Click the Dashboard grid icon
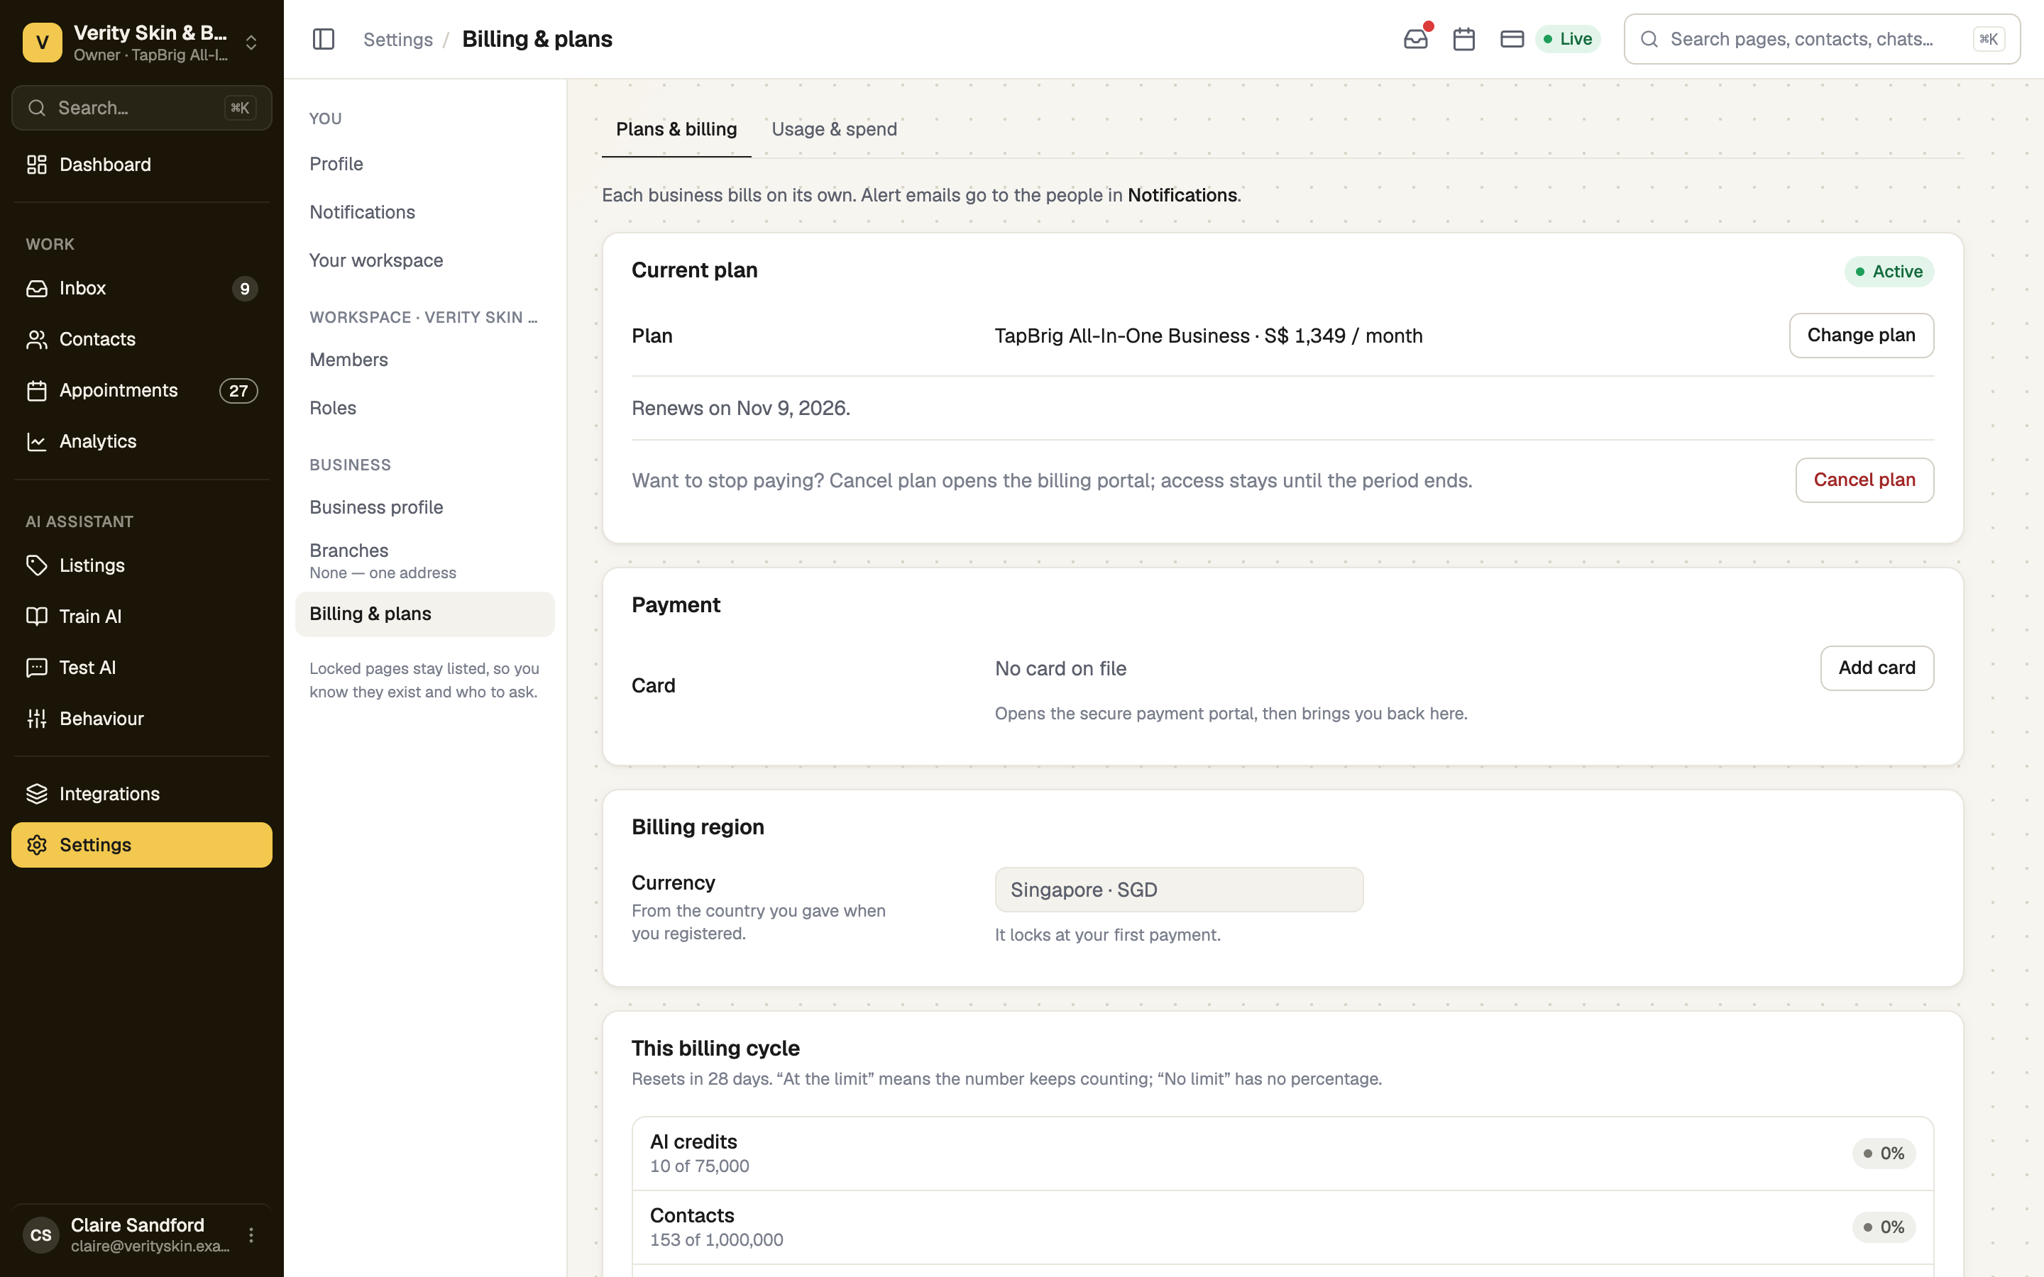The height and width of the screenshot is (1277, 2044). coord(36,165)
